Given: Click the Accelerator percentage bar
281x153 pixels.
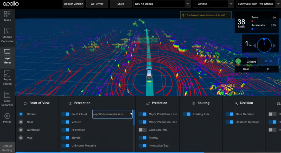Looking at the screenshot, I should (264, 29).
